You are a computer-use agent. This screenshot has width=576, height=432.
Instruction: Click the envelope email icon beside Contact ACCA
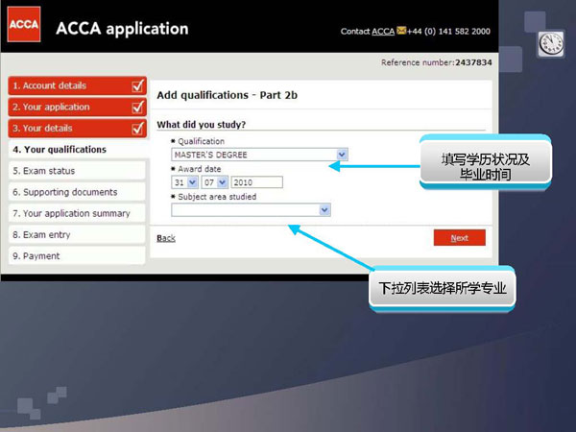(399, 32)
